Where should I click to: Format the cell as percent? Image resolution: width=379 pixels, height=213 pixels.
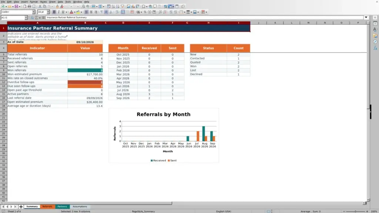[145, 12]
